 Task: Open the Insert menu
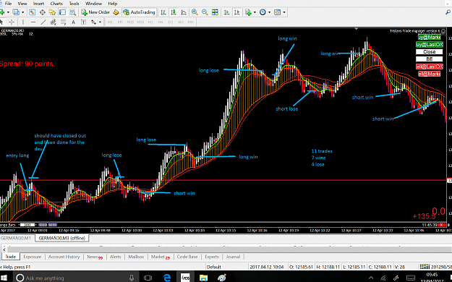[38, 4]
